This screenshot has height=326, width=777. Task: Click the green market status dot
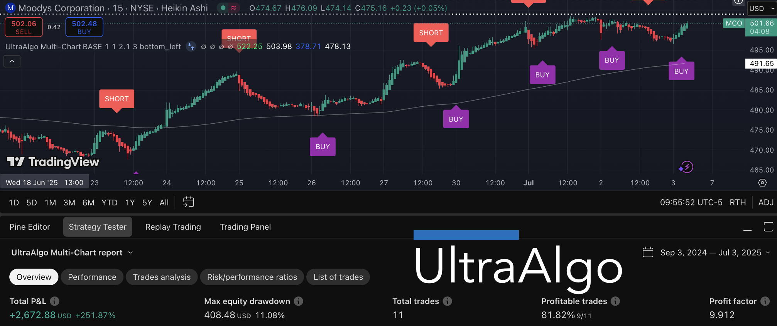coord(223,8)
